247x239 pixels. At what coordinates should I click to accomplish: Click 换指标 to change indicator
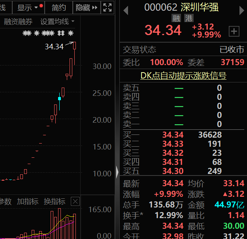(x=55, y=202)
